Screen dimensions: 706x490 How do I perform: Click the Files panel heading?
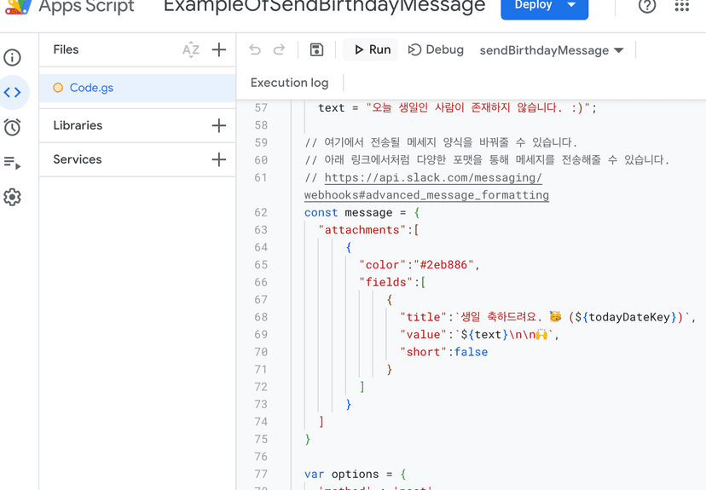66,49
